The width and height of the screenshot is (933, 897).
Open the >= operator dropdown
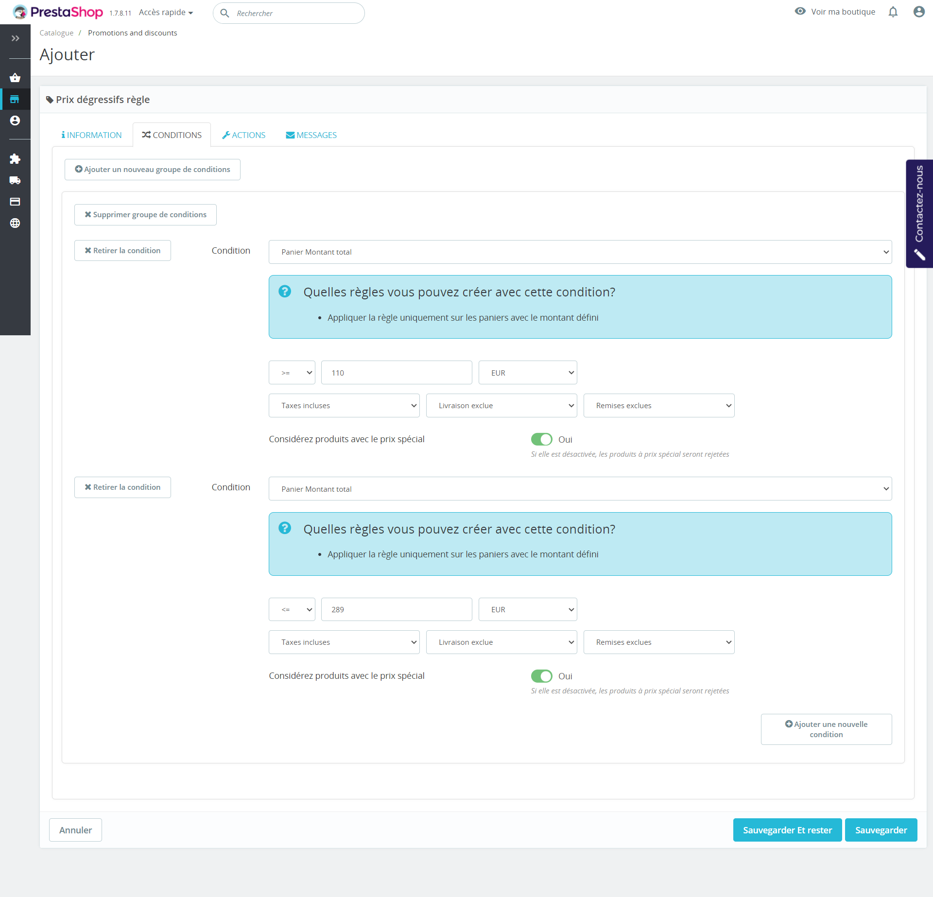(x=292, y=373)
